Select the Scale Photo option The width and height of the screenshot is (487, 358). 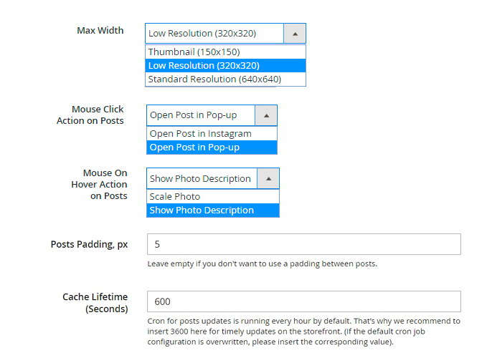tap(175, 196)
